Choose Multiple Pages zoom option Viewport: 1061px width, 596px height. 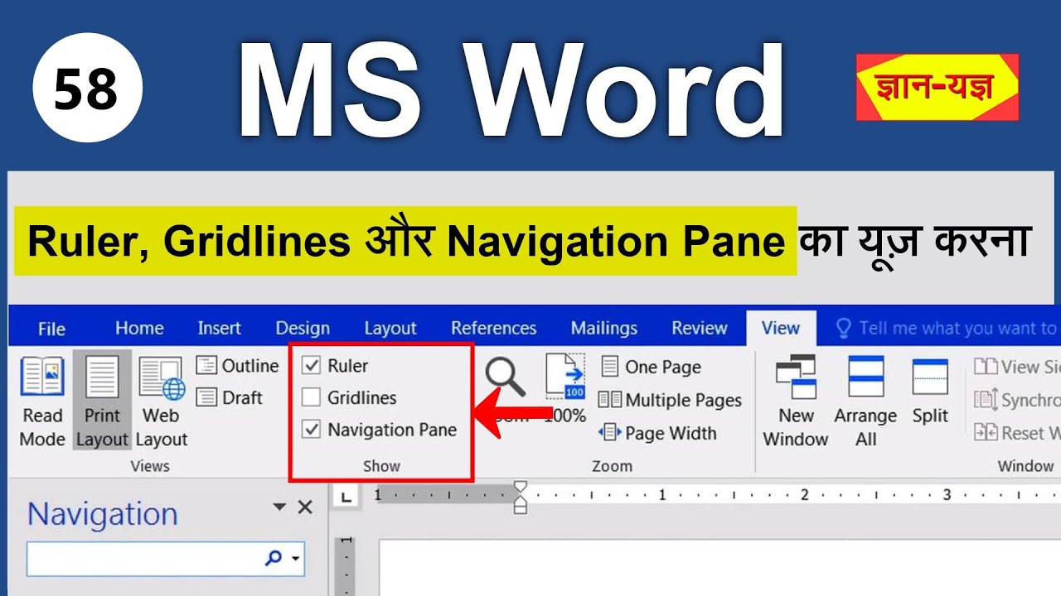tap(670, 400)
